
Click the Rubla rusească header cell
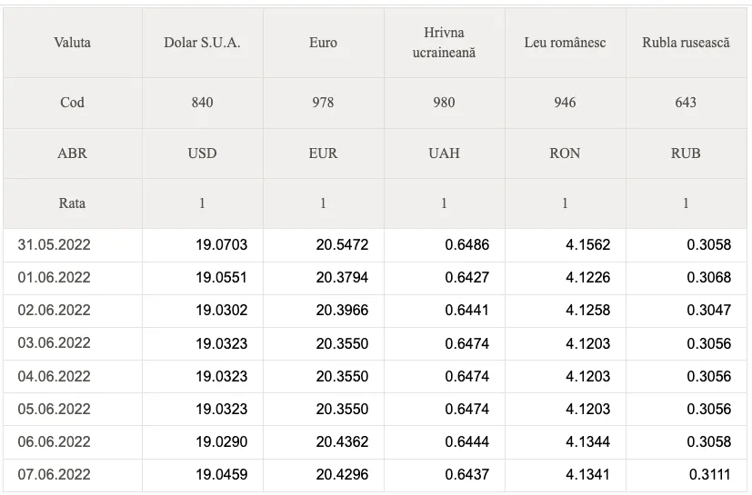[686, 43]
